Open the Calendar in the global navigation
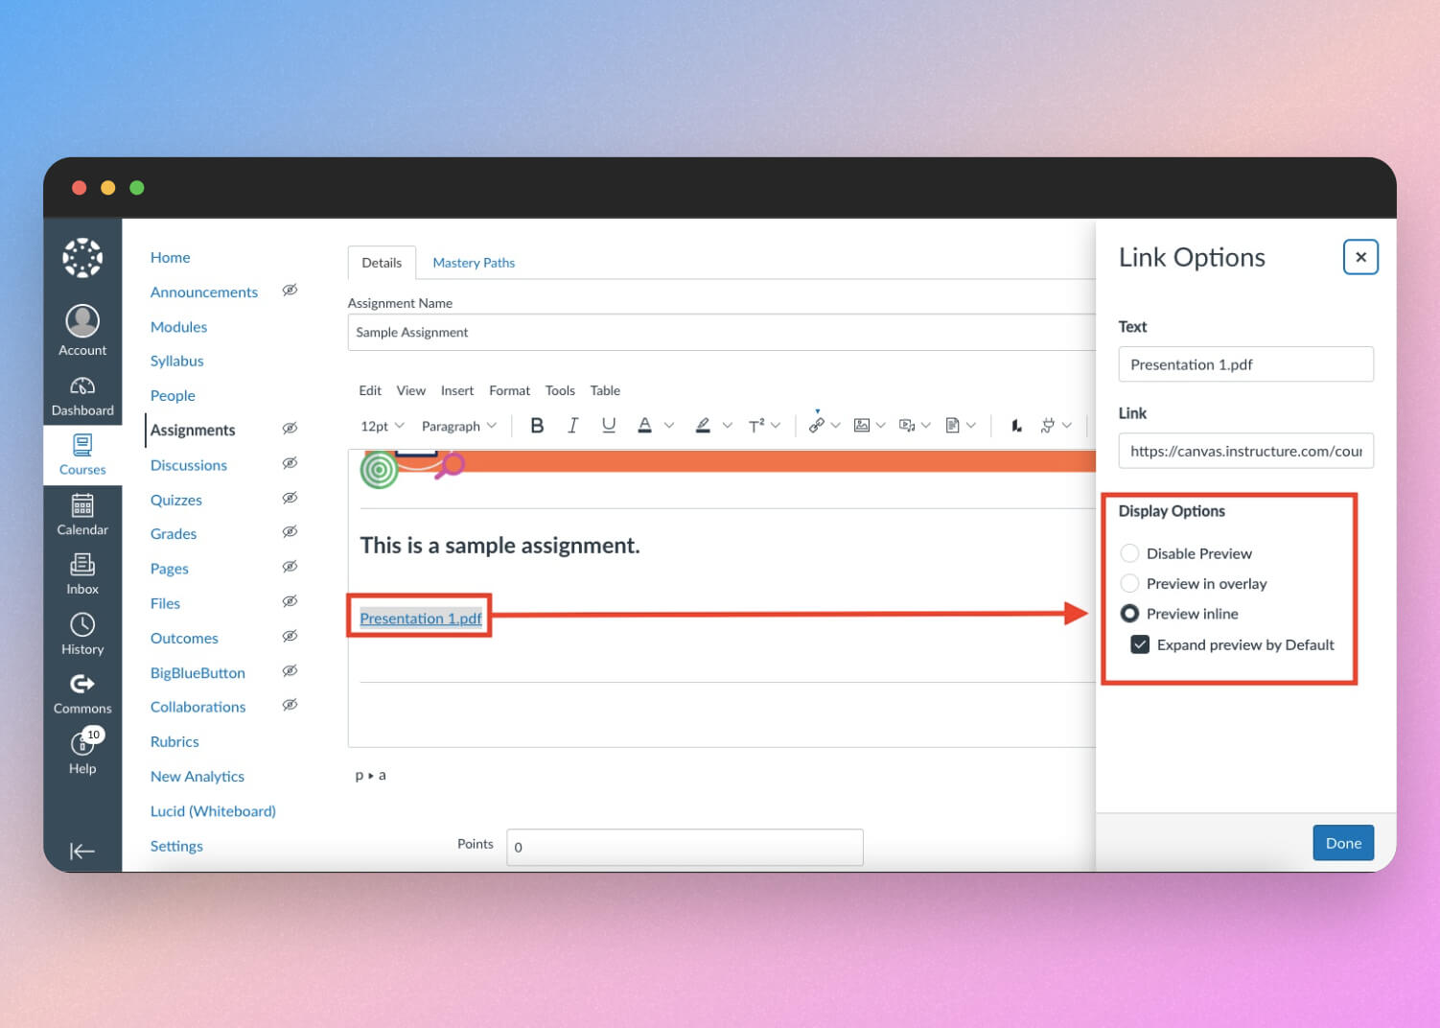 tap(82, 513)
